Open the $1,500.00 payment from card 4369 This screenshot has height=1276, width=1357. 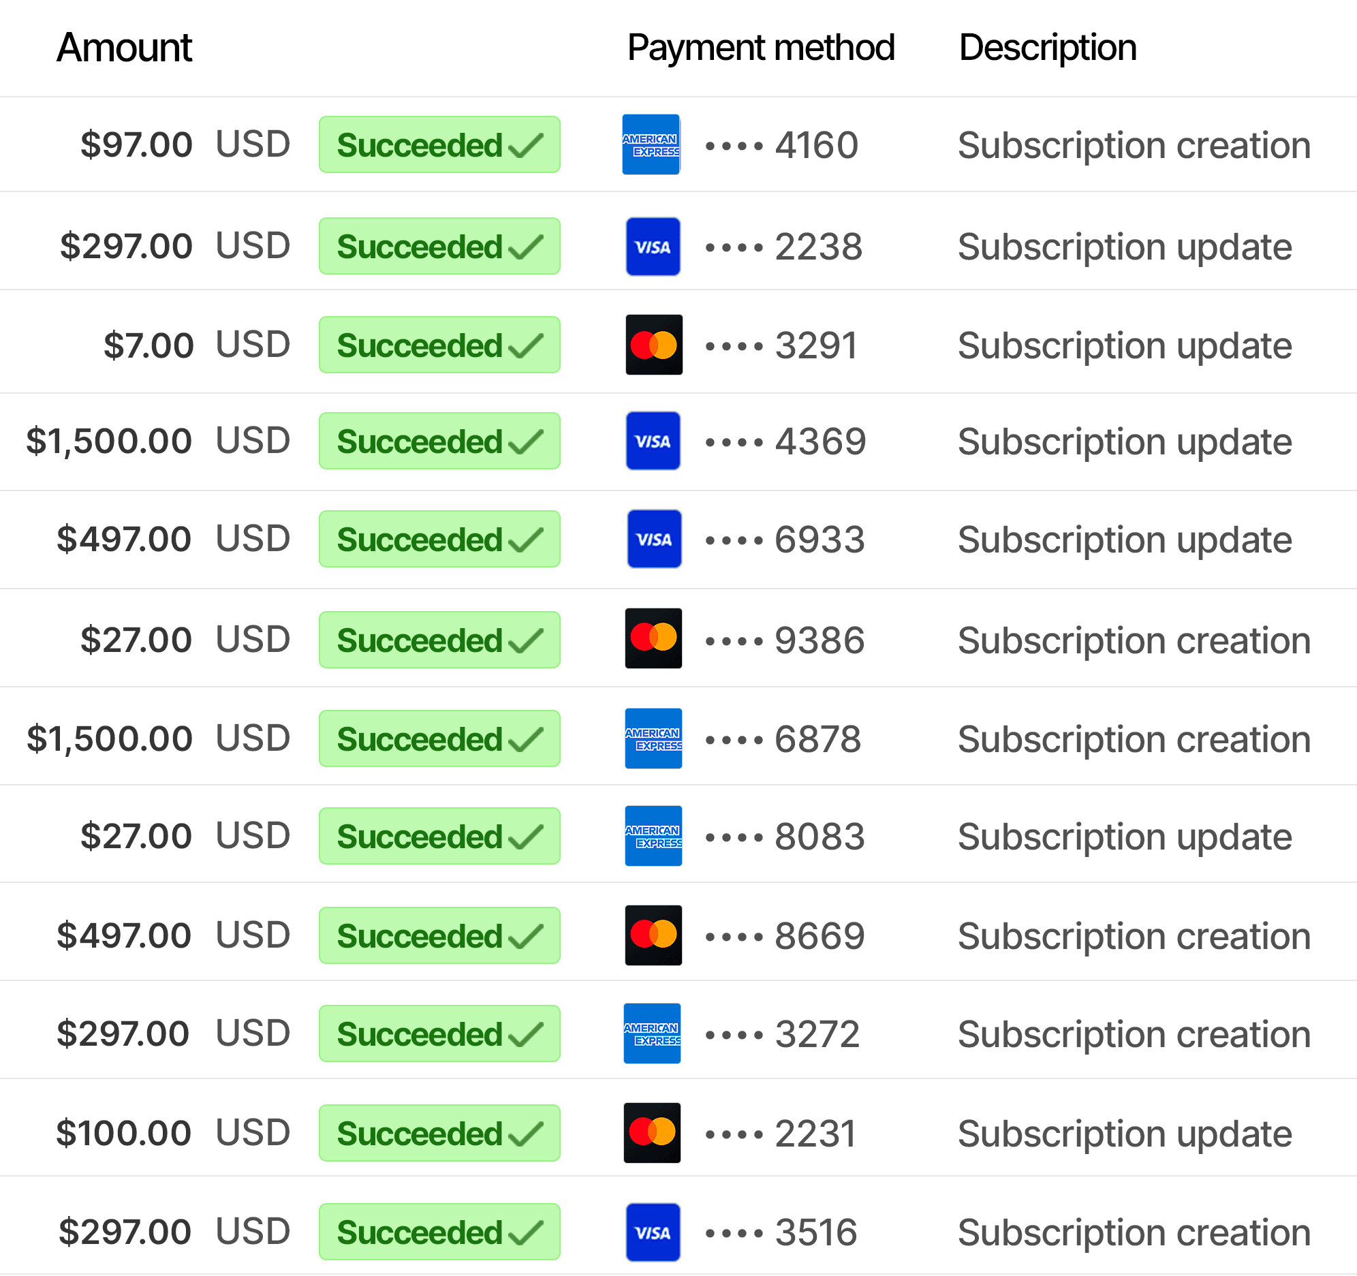pyautogui.click(x=109, y=441)
